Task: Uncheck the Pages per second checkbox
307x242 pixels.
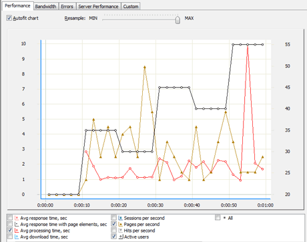Action: (113, 224)
